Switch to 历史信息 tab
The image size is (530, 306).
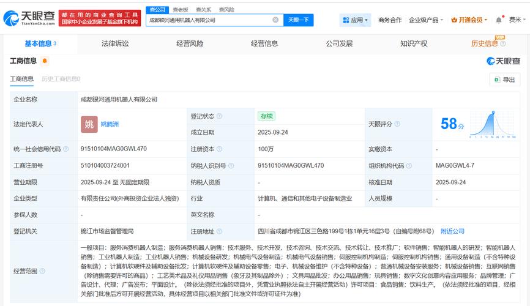pyautogui.click(x=484, y=43)
